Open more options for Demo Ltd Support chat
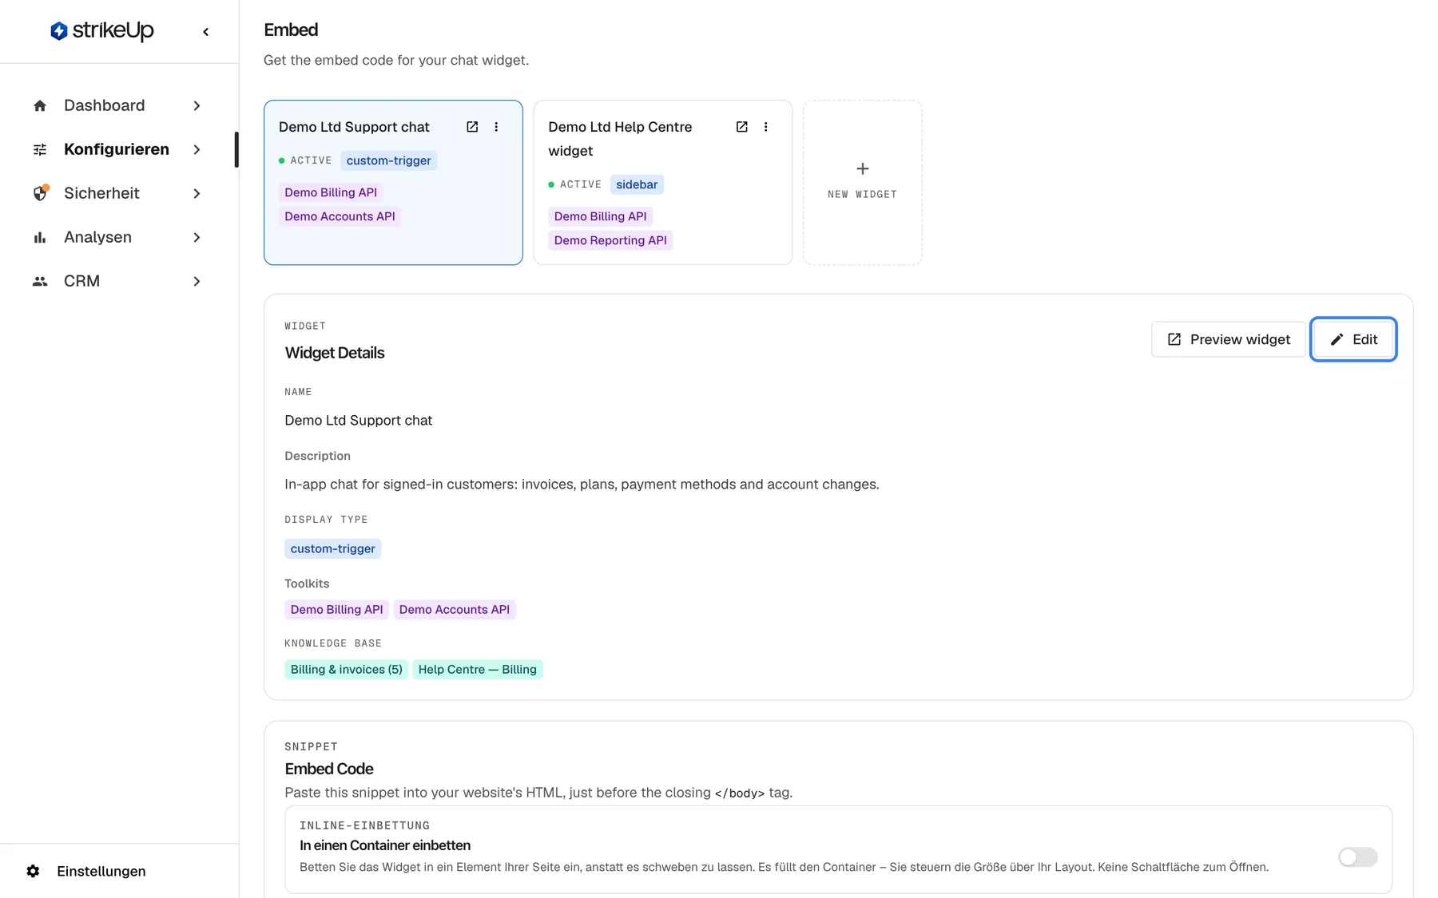This screenshot has height=898, width=1438. pos(496,127)
